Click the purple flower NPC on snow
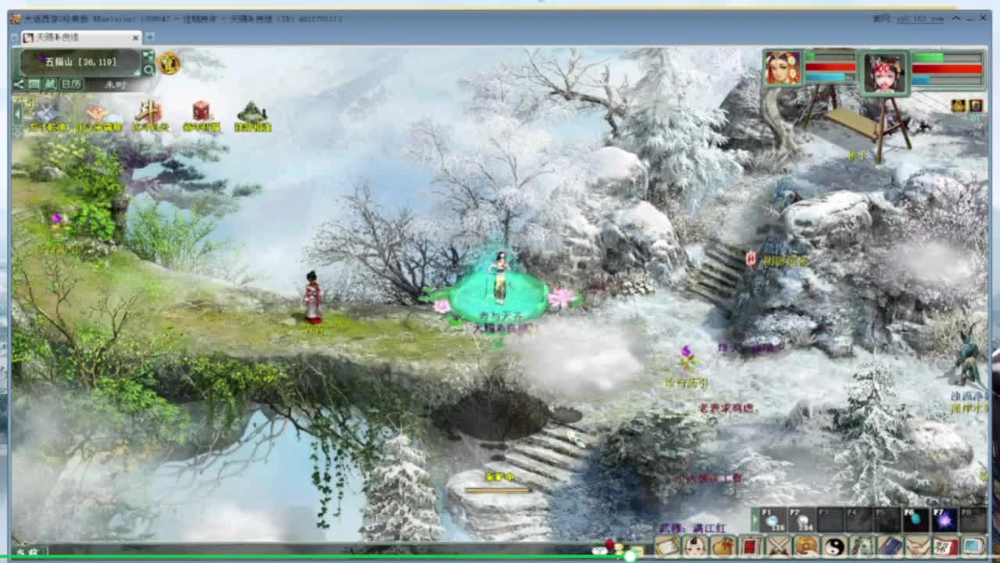Image resolution: width=1000 pixels, height=563 pixels. coord(687,359)
